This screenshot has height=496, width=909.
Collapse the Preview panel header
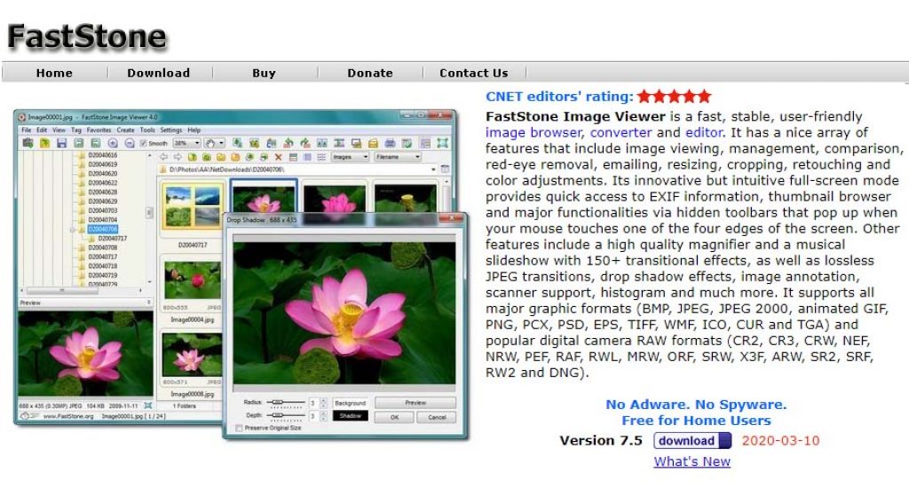point(148,303)
